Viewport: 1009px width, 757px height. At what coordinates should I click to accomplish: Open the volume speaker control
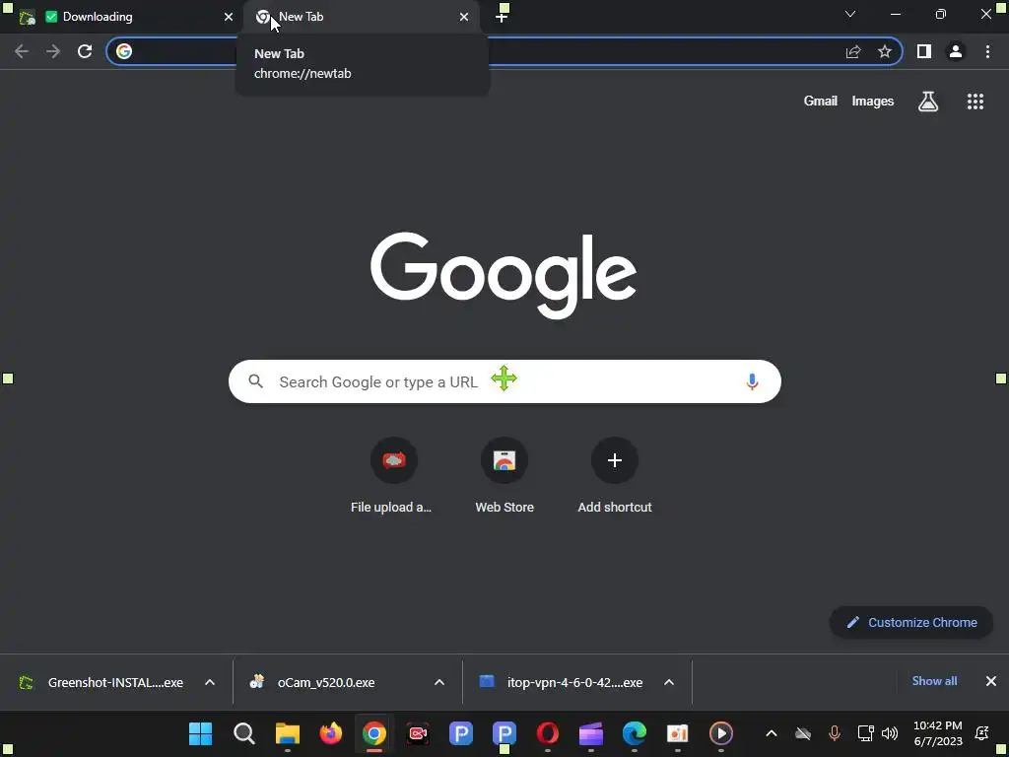pos(890,733)
